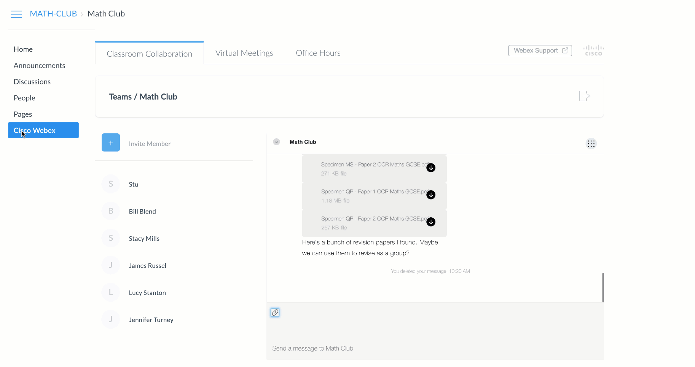Open Announcements in the sidebar
695x367 pixels.
40,65
